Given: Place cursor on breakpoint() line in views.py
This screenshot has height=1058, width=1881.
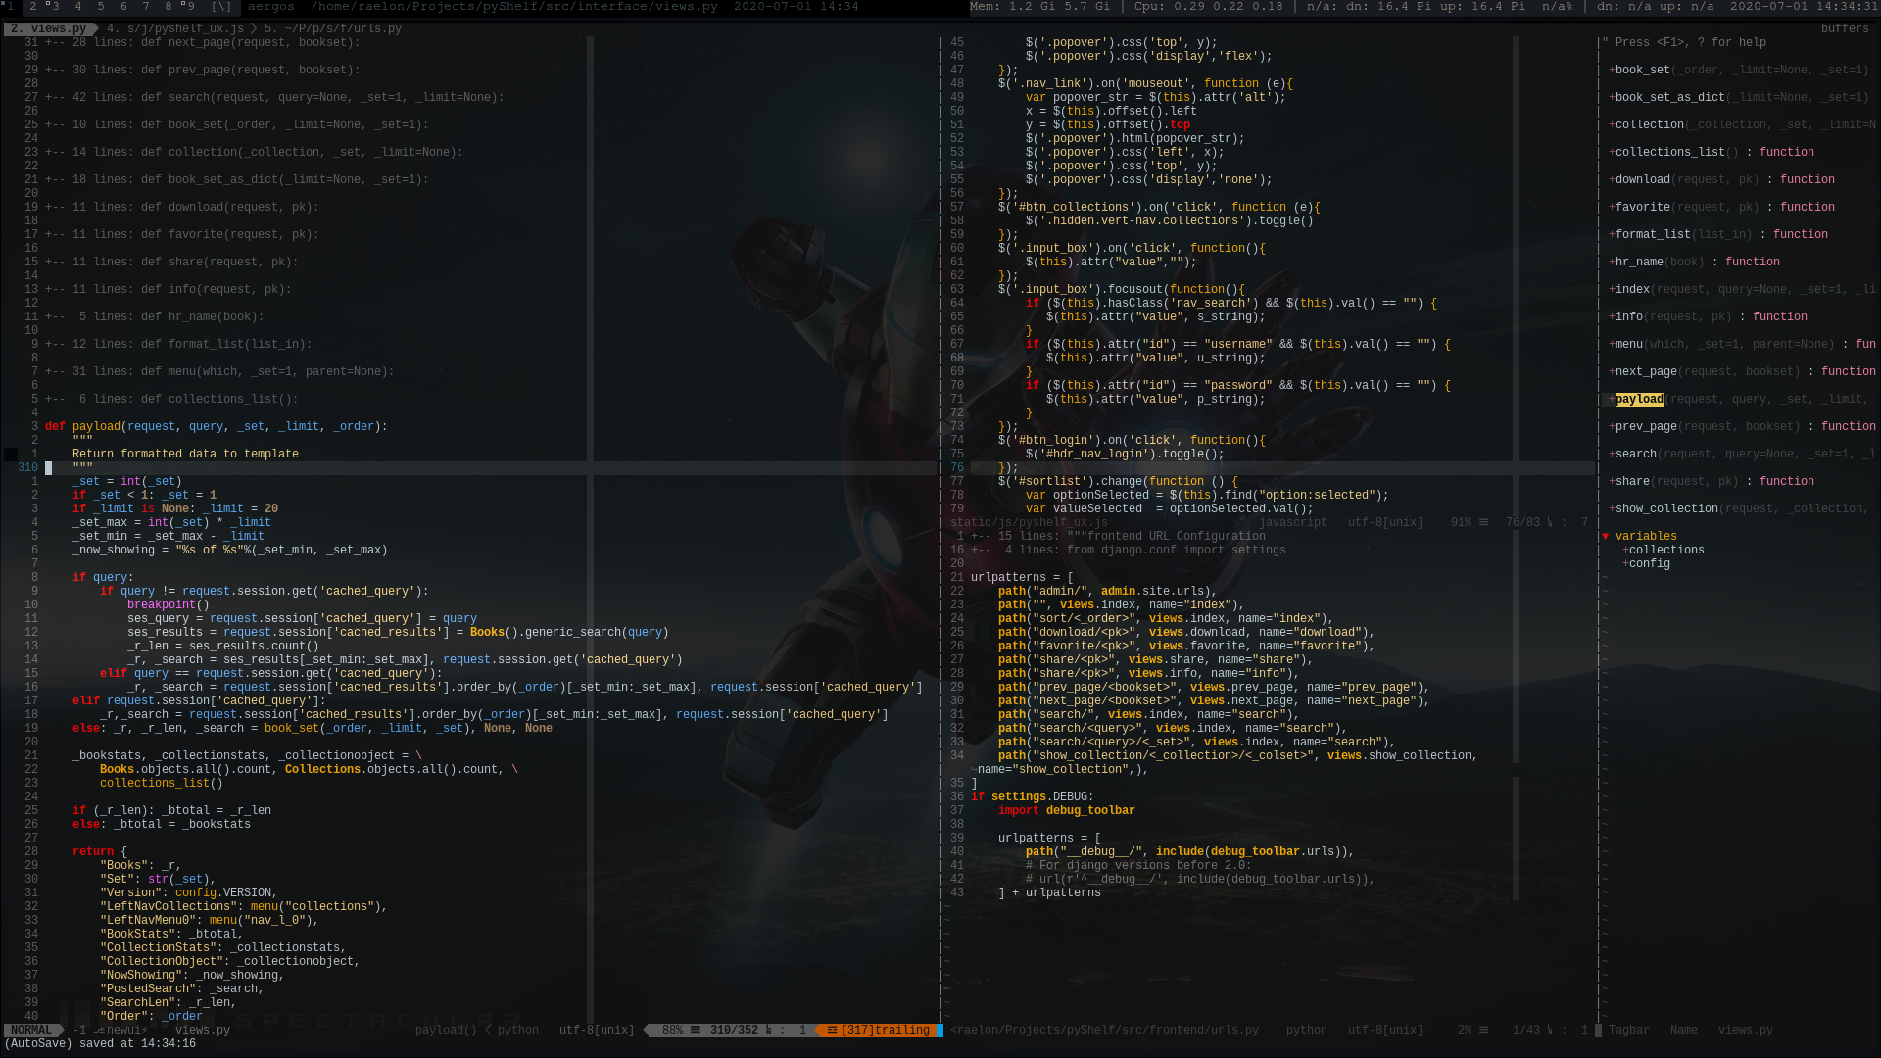Looking at the screenshot, I should [x=168, y=605].
